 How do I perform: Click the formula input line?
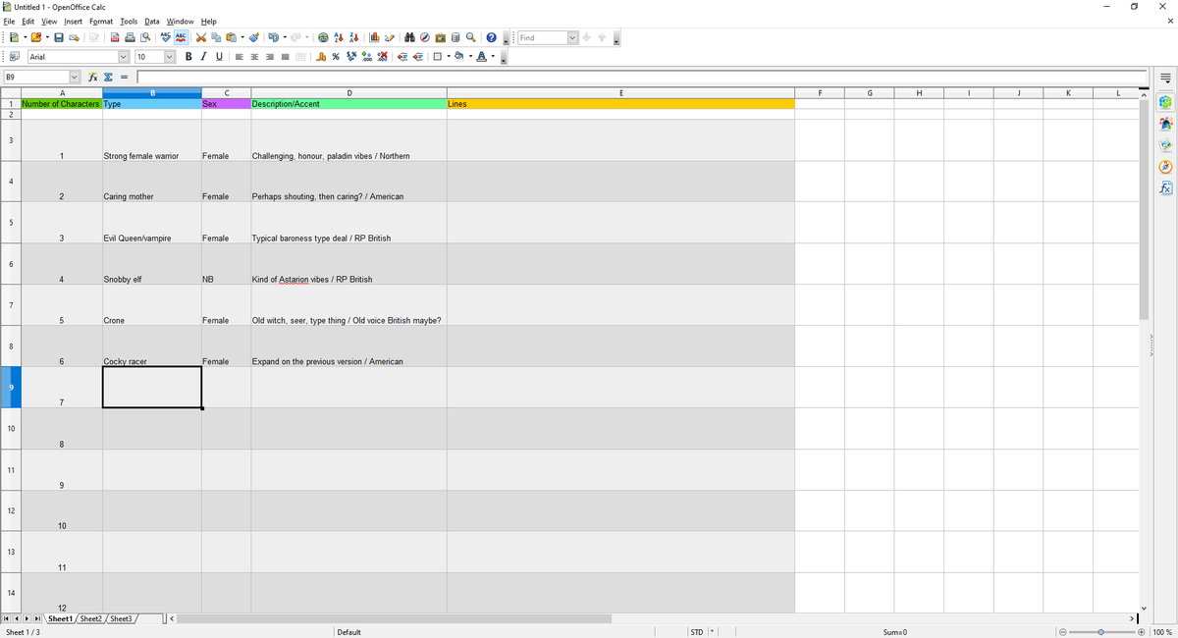(642, 77)
